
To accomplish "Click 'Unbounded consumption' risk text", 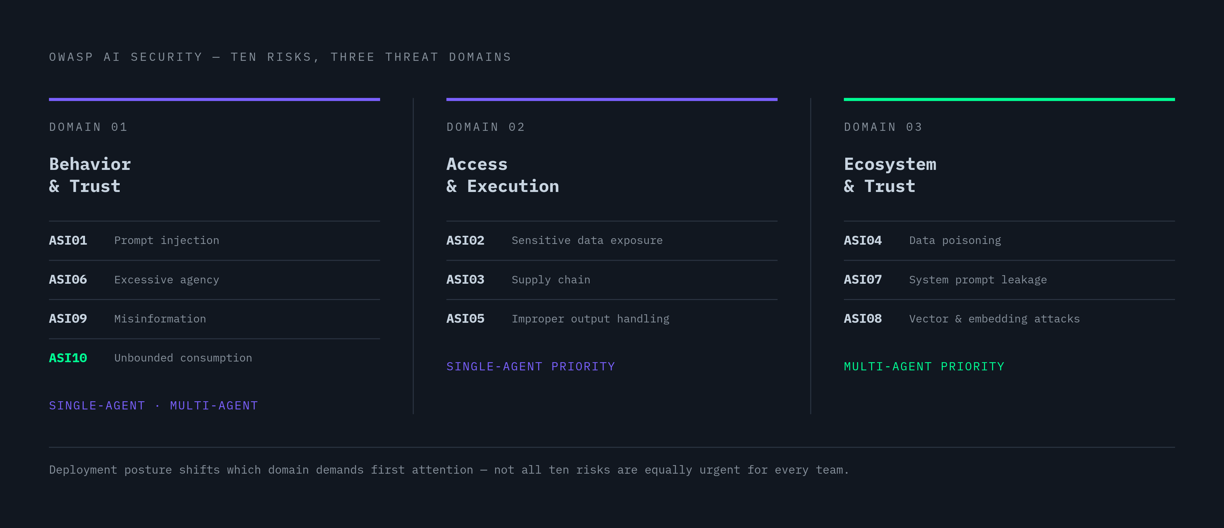I will pyautogui.click(x=183, y=358).
